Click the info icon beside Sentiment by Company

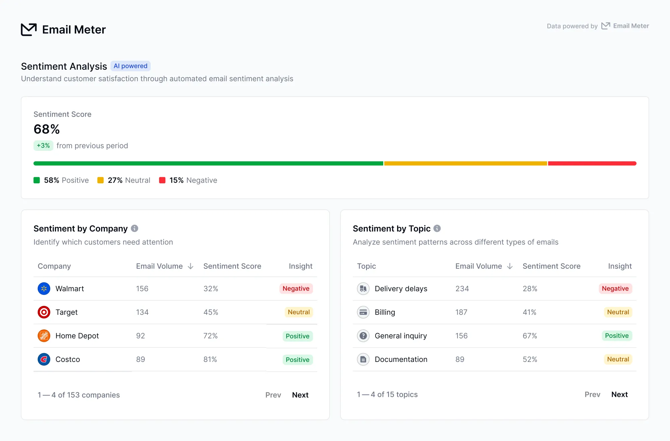[x=134, y=229]
